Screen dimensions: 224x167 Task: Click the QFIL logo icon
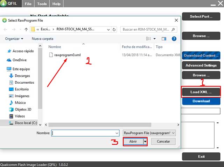[3, 3]
